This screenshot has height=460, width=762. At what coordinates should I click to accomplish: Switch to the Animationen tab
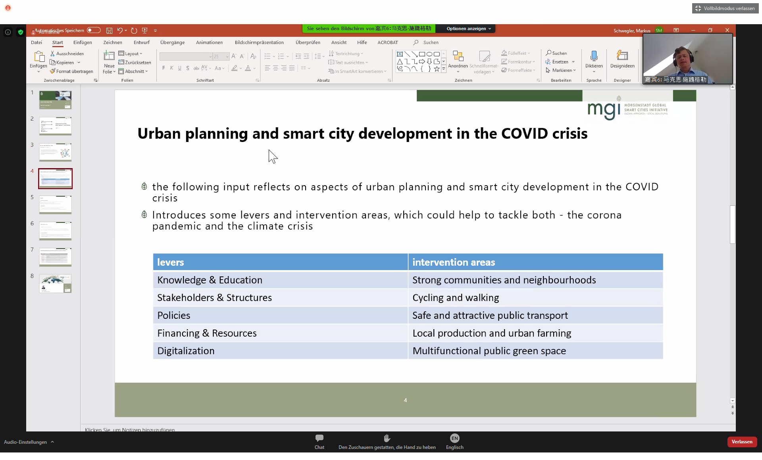[209, 42]
